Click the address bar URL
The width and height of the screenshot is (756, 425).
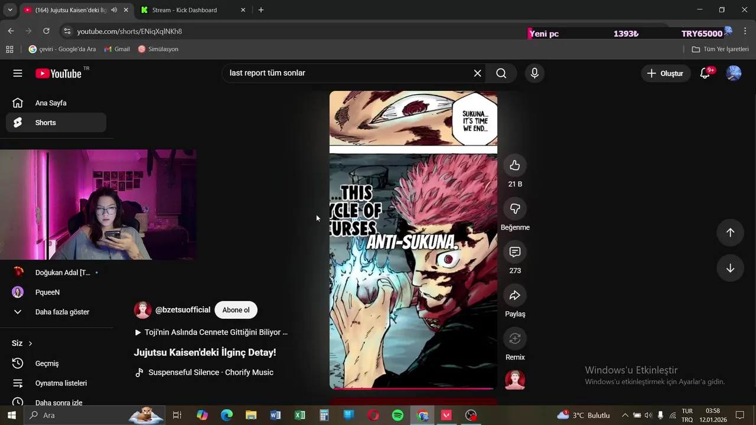pyautogui.click(x=129, y=31)
